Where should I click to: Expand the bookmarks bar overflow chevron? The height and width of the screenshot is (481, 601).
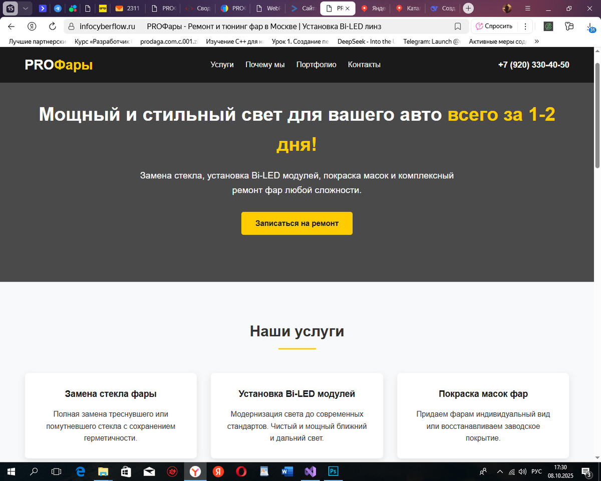pyautogui.click(x=536, y=41)
